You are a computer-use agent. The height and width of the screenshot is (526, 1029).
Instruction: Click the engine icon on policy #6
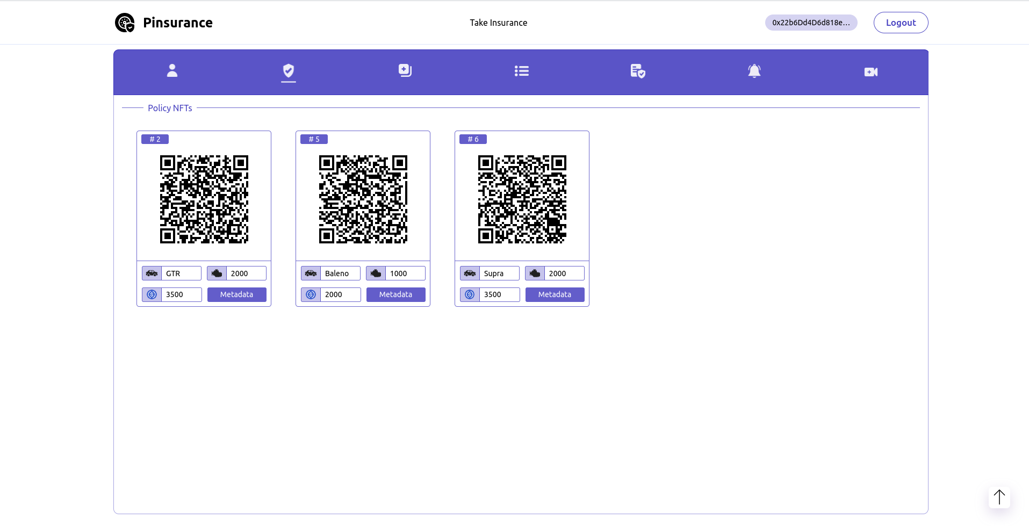tap(535, 273)
